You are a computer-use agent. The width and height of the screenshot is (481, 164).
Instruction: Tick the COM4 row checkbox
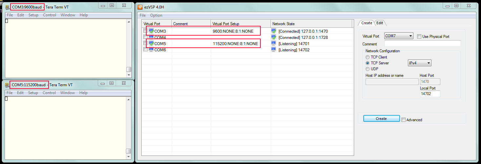(x=145, y=37)
